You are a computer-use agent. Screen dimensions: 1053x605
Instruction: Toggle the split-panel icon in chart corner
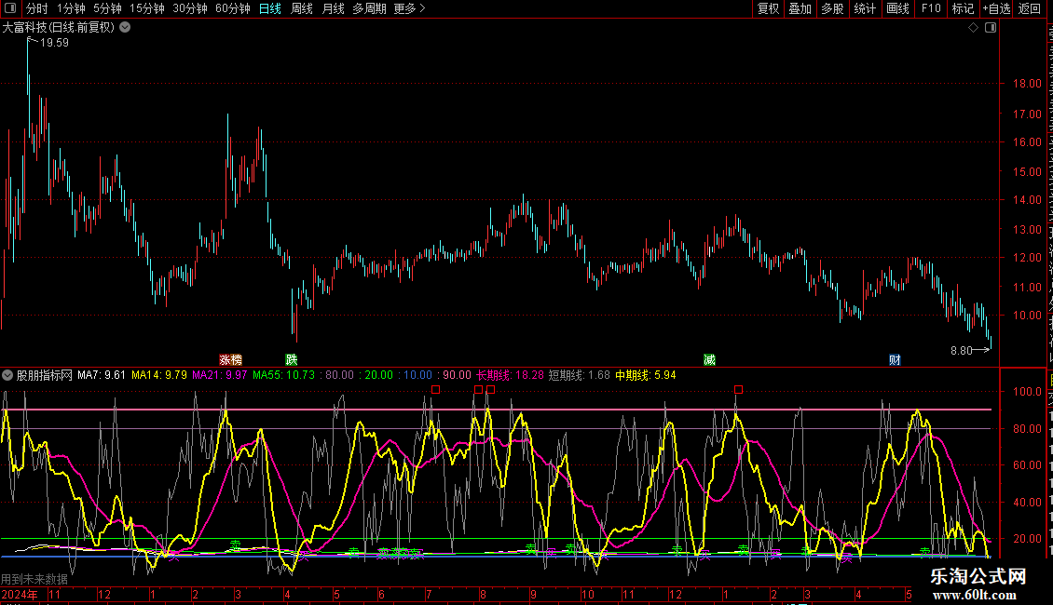tap(991, 28)
